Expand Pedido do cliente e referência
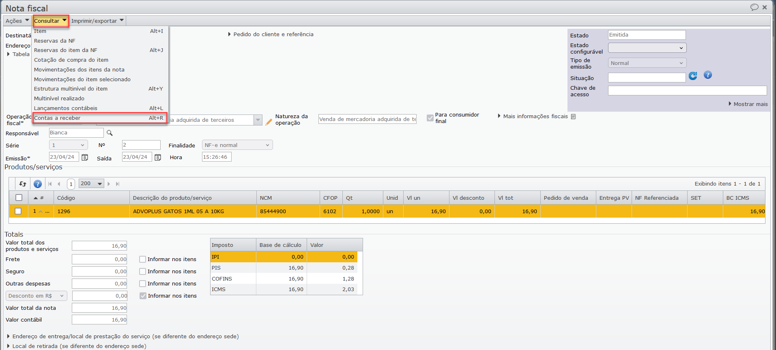Screen dimensions: 776x350 [x=271, y=35]
